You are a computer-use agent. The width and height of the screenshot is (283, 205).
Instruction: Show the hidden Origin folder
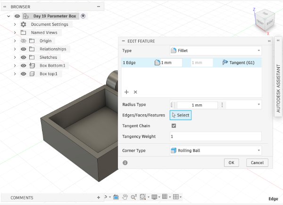[23, 41]
